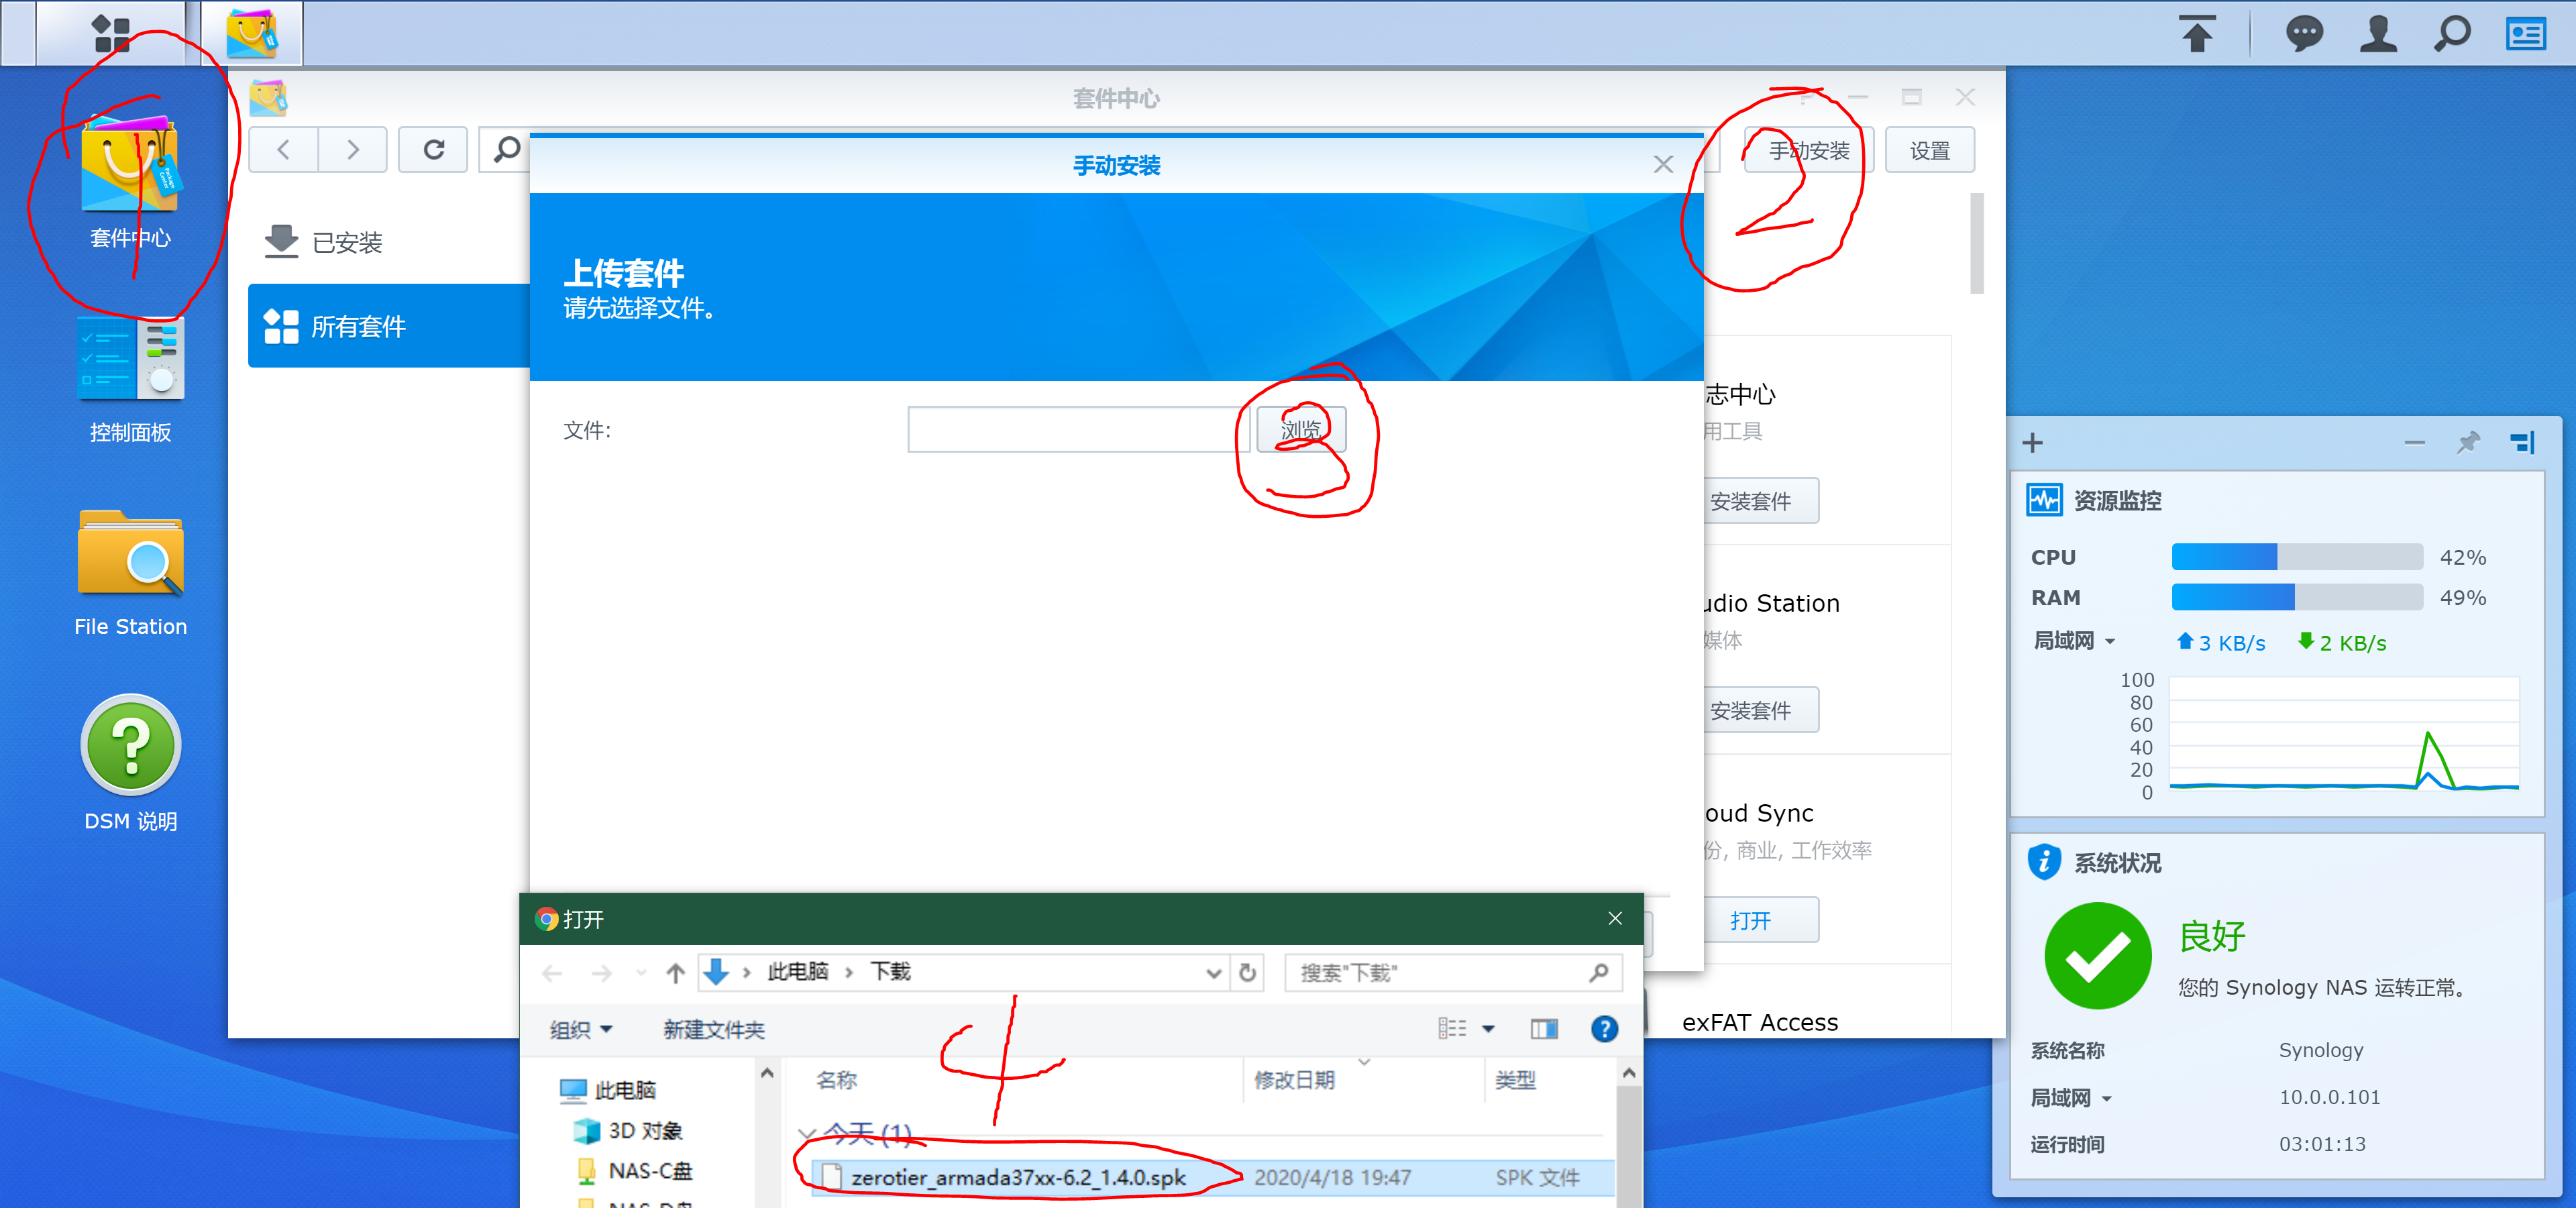Click the 文件 path input field
Viewport: 2576px width, 1208px height.
point(1078,429)
